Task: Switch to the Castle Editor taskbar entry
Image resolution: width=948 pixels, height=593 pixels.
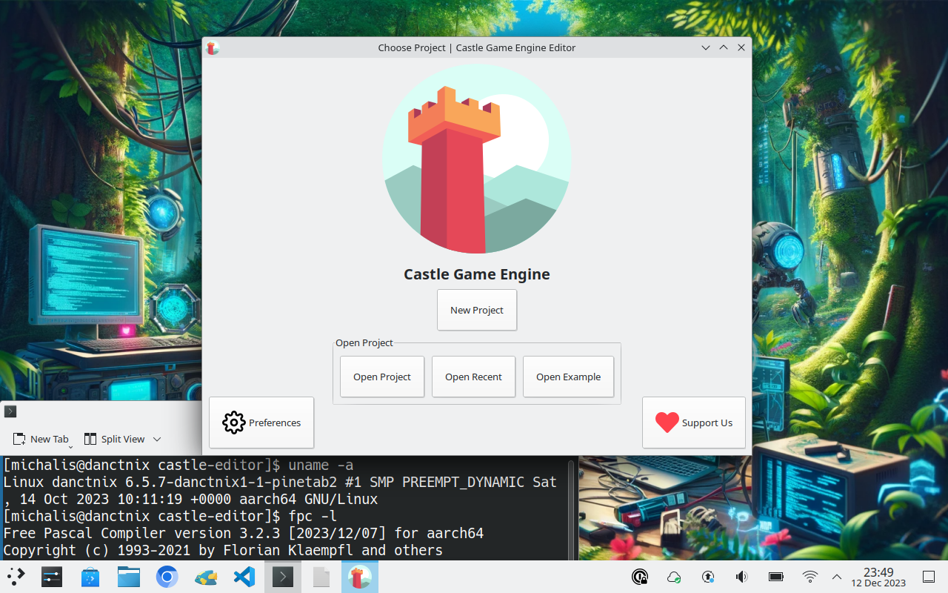Action: (360, 577)
